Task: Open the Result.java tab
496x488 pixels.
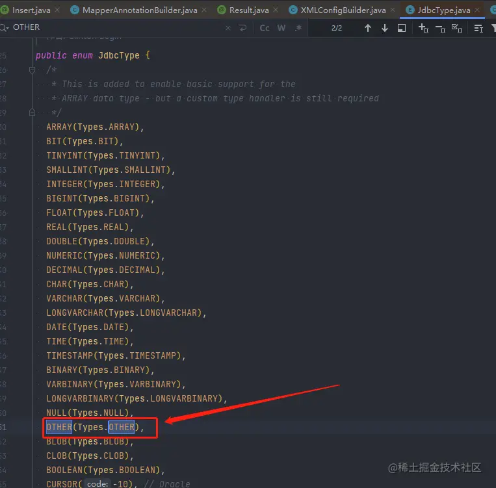Action: (248, 10)
